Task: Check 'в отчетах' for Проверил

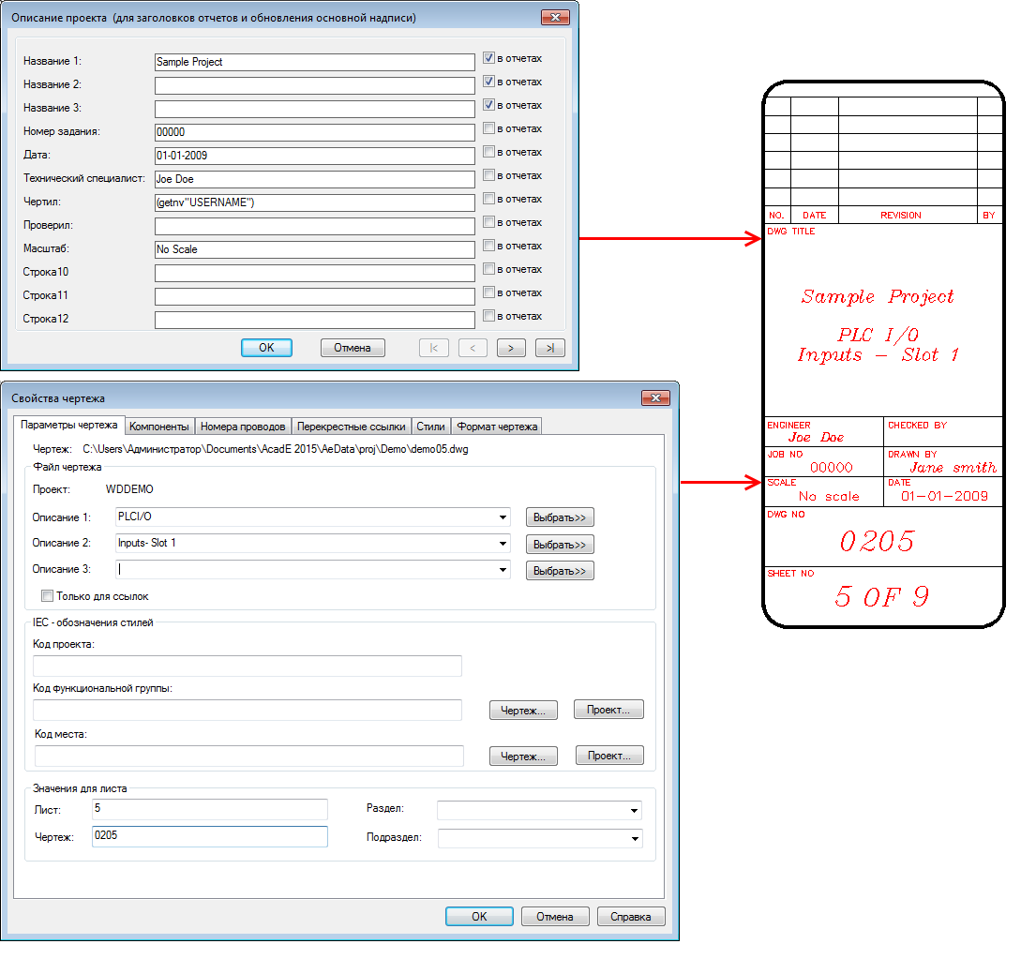Action: (x=489, y=222)
